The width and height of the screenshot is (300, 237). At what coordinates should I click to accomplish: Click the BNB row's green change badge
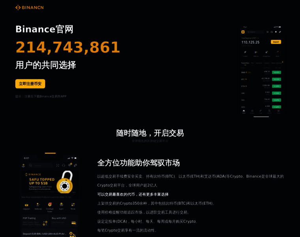click(276, 72)
